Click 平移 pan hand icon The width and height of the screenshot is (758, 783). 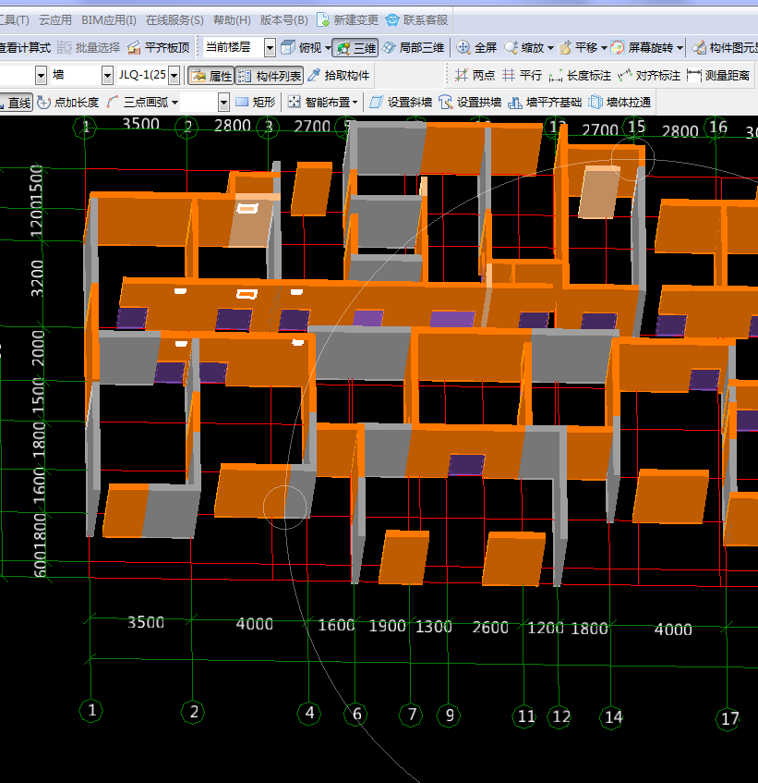coord(564,47)
